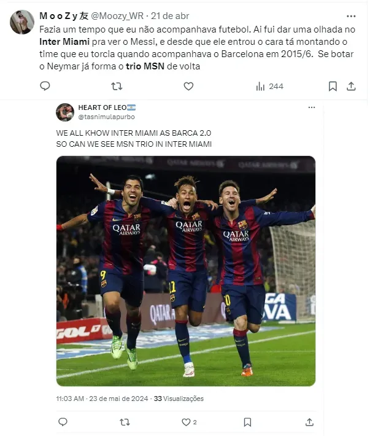This screenshot has height=436, width=370.
Task: Retweet the HEART OF LEO post
Action: pyautogui.click(x=125, y=422)
